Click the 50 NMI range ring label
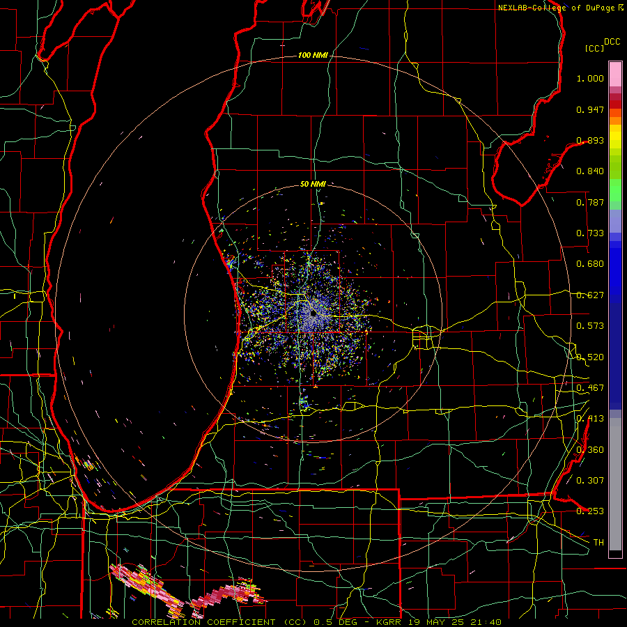This screenshot has width=627, height=627. [x=313, y=185]
